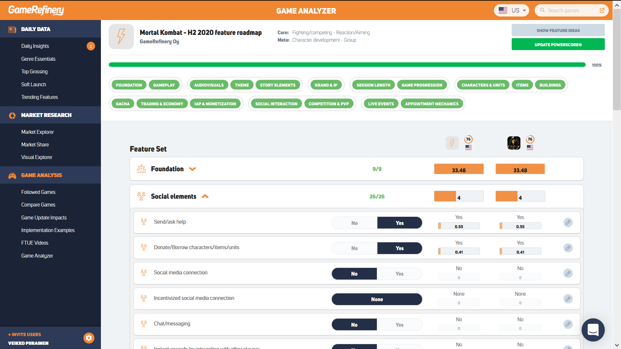Edit the Social media connection pencil icon
Screen dimensions: 621x349
click(x=568, y=273)
